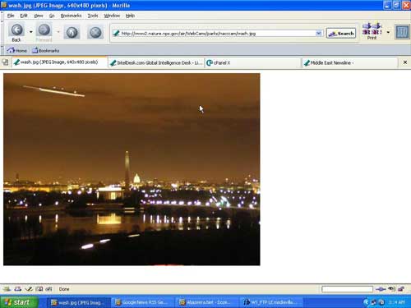Click the cookie/popup eye icon in status bar
Screen dimensions: 411x308
tap(392, 289)
